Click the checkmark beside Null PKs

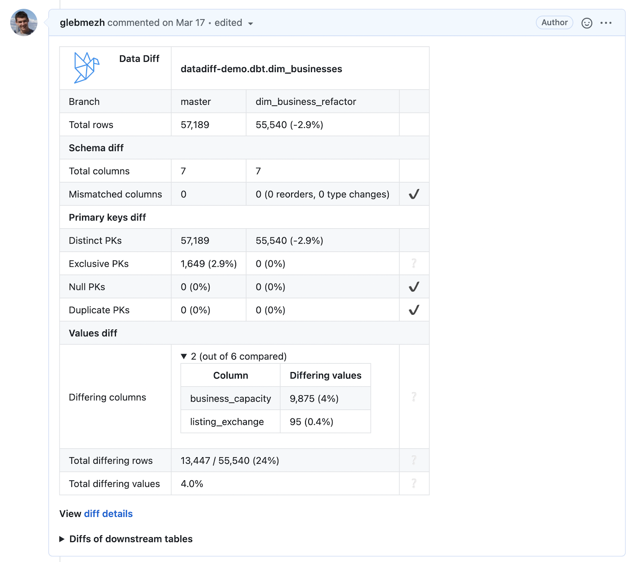click(414, 286)
